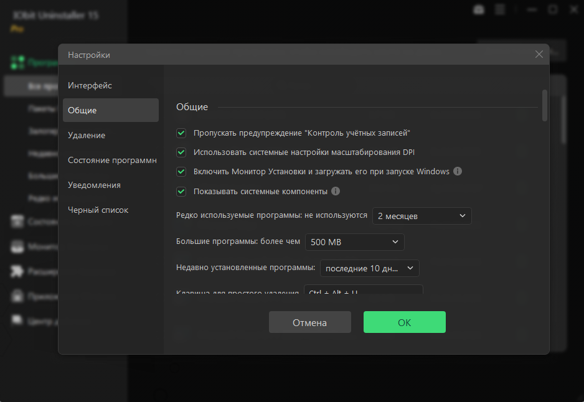
Task: Expand the последние 10 дн... dropdown
Action: tap(369, 268)
